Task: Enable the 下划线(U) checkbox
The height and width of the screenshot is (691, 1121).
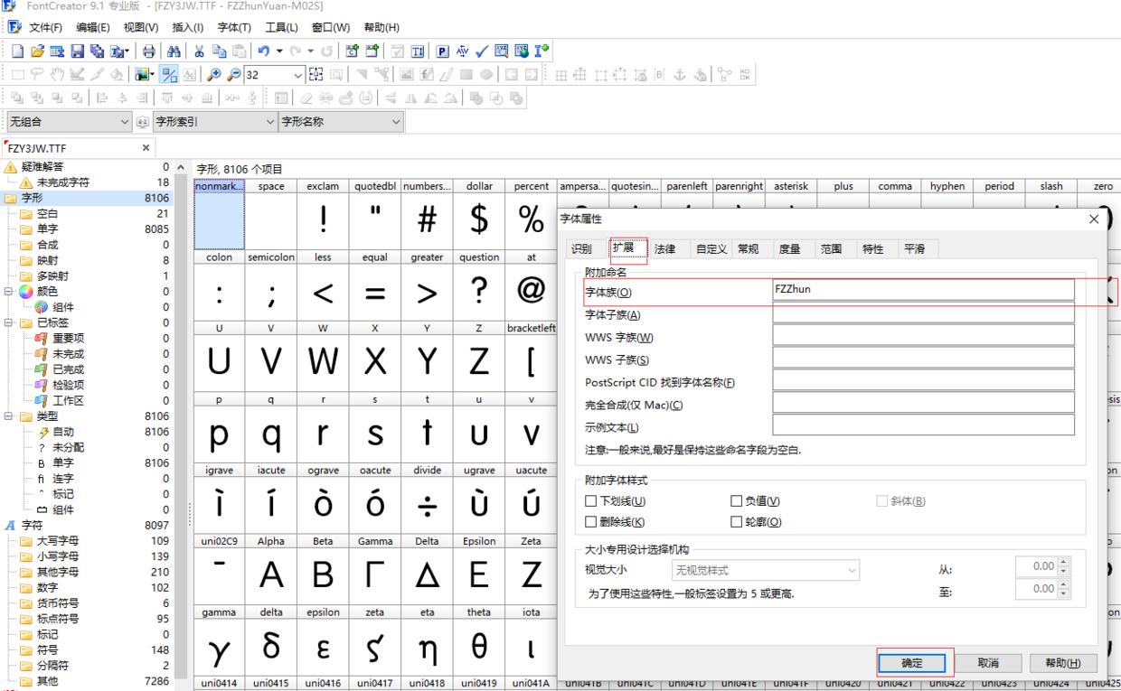Action: (x=591, y=501)
